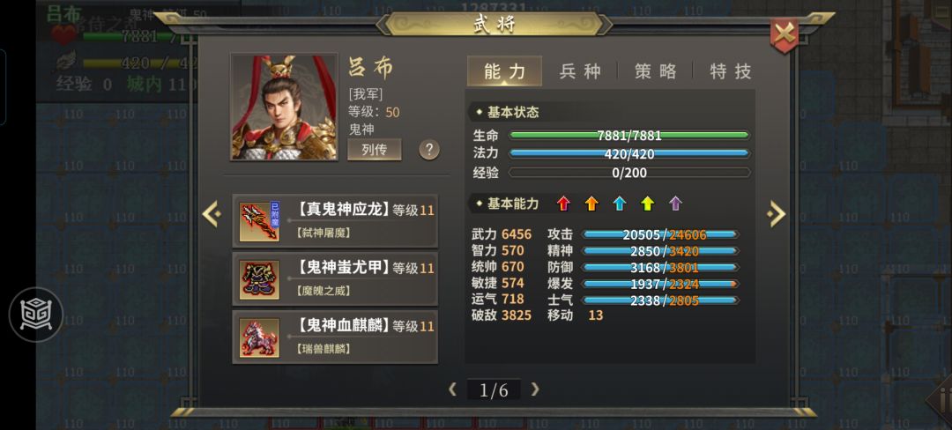
Task: Click the red up-arrow stat icon
Action: click(x=564, y=204)
